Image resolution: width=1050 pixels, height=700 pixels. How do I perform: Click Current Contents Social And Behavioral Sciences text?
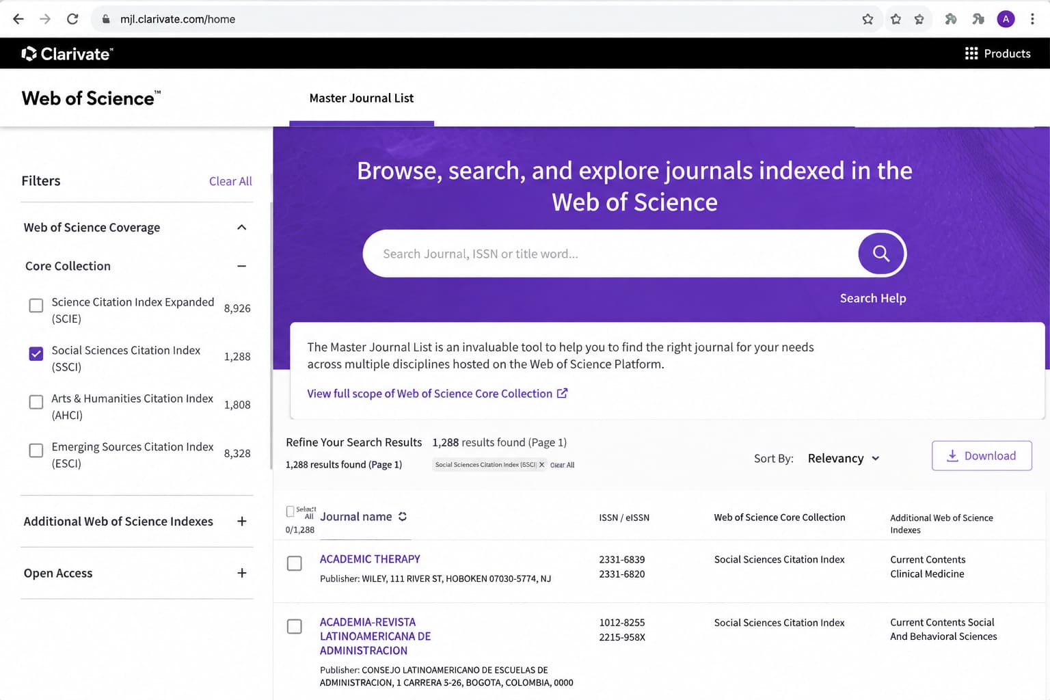click(x=943, y=630)
